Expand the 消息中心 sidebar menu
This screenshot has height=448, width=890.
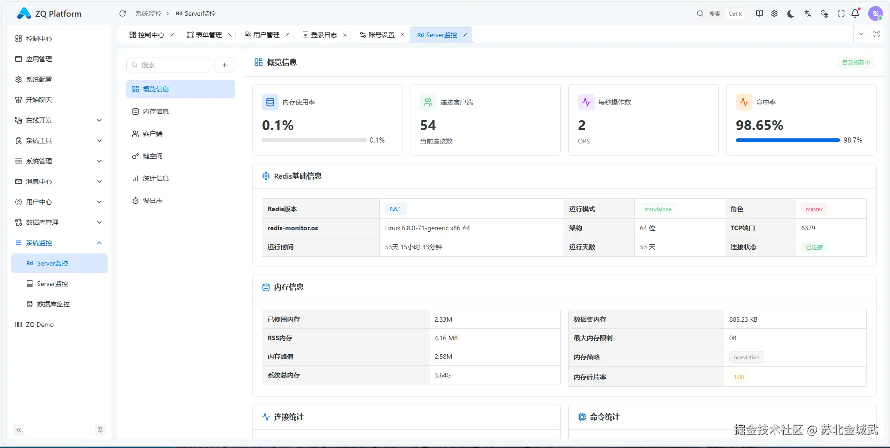click(59, 182)
